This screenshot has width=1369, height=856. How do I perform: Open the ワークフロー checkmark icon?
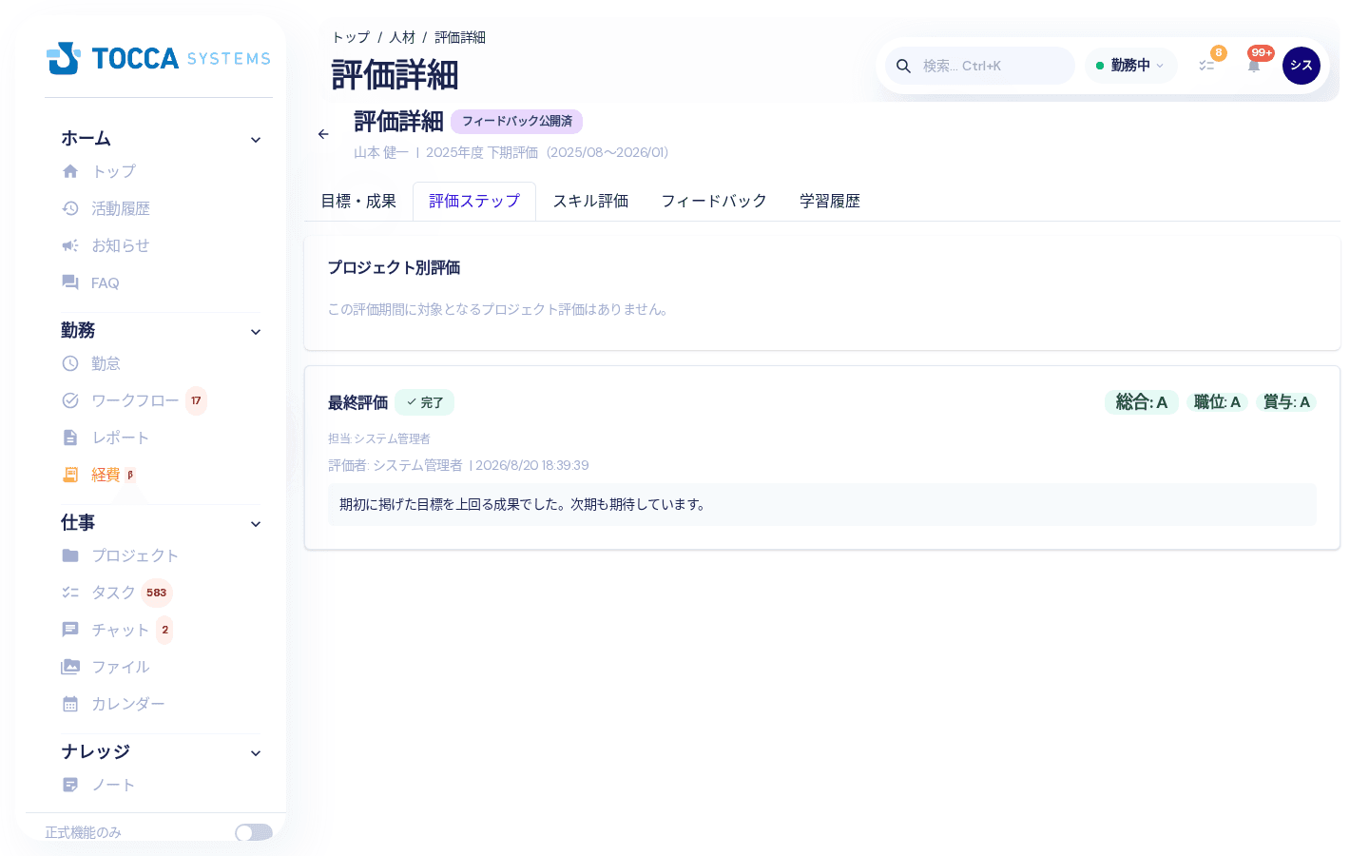point(70,400)
